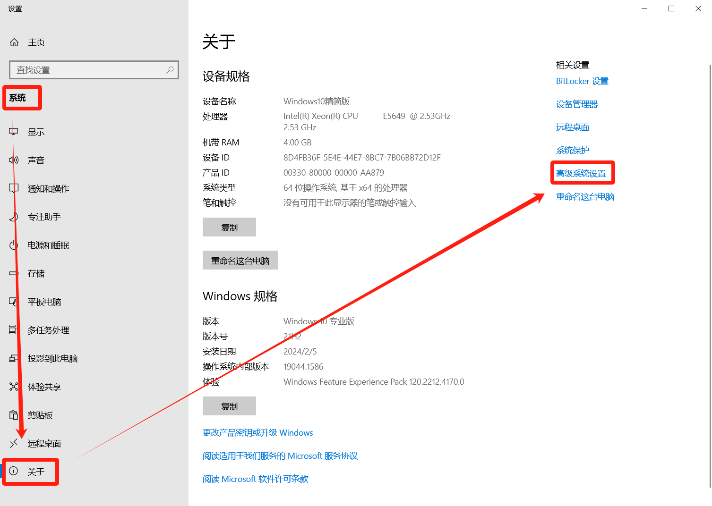Select 投影到此电脑 in the sidebar
The height and width of the screenshot is (506, 712).
52,359
